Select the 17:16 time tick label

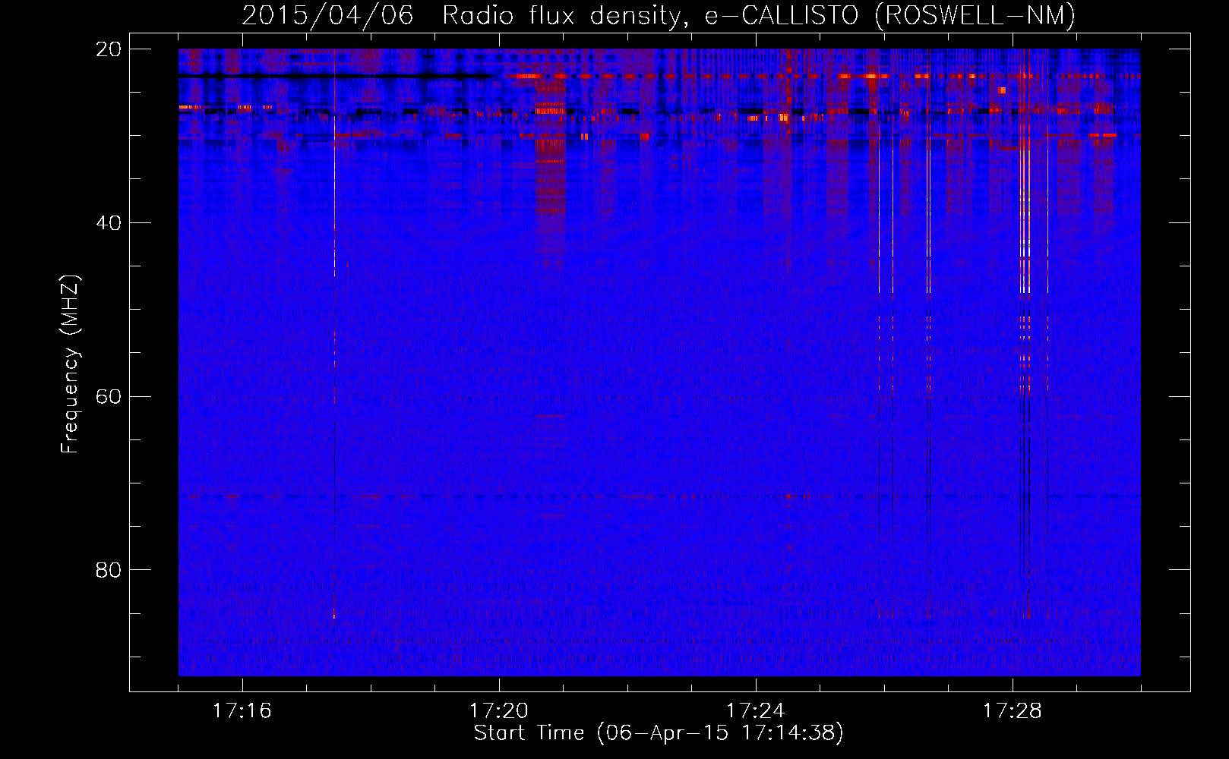242,710
